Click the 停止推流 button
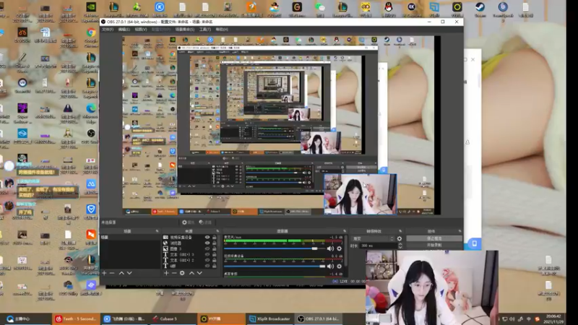578x325 pixels. click(x=434, y=238)
